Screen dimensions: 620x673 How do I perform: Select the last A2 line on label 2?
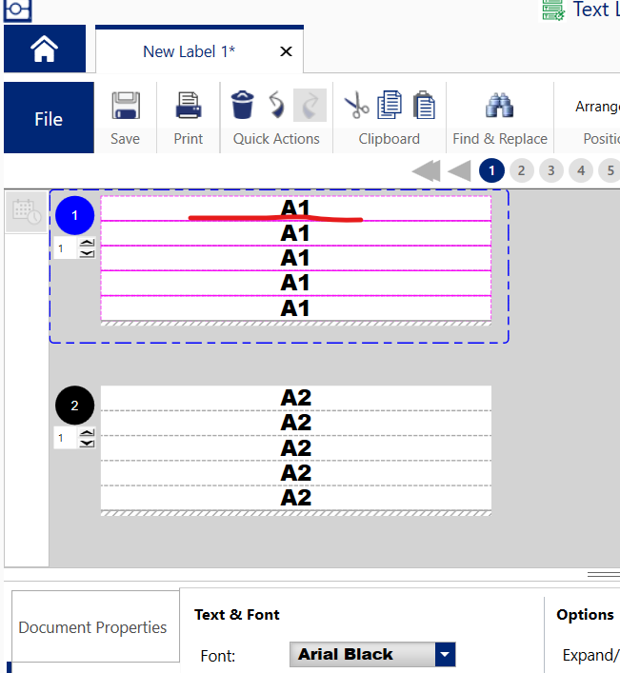click(296, 498)
